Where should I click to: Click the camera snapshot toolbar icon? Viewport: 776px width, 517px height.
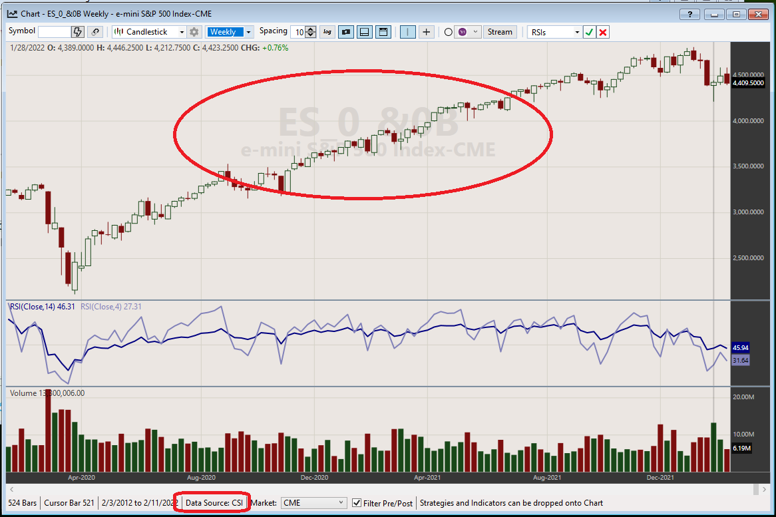(345, 32)
